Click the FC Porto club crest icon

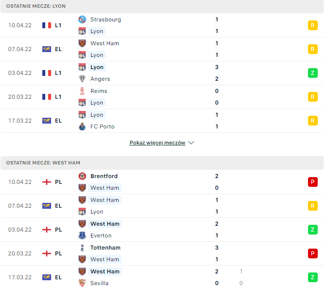pos(82,126)
